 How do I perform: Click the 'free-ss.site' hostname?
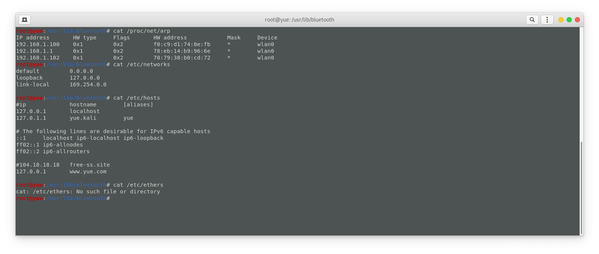click(x=90, y=165)
